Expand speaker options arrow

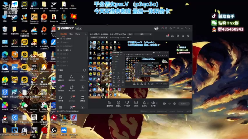point(157,103)
